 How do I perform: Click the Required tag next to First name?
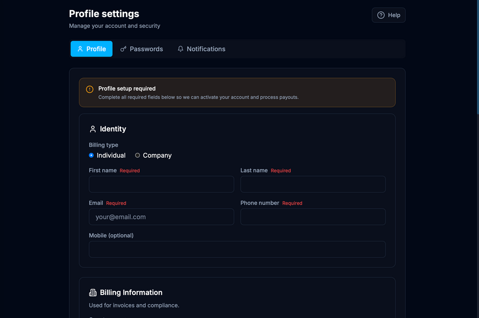coord(129,170)
